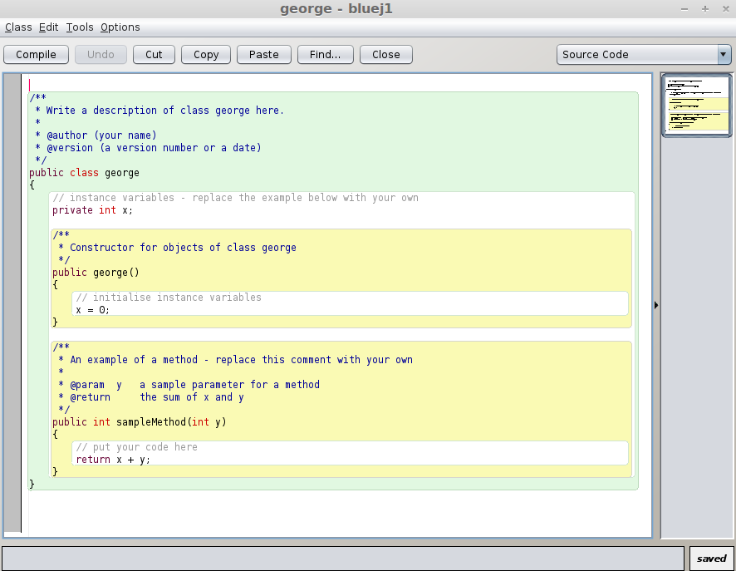736x571 pixels.
Task: Open the Class menu
Action: coord(18,27)
